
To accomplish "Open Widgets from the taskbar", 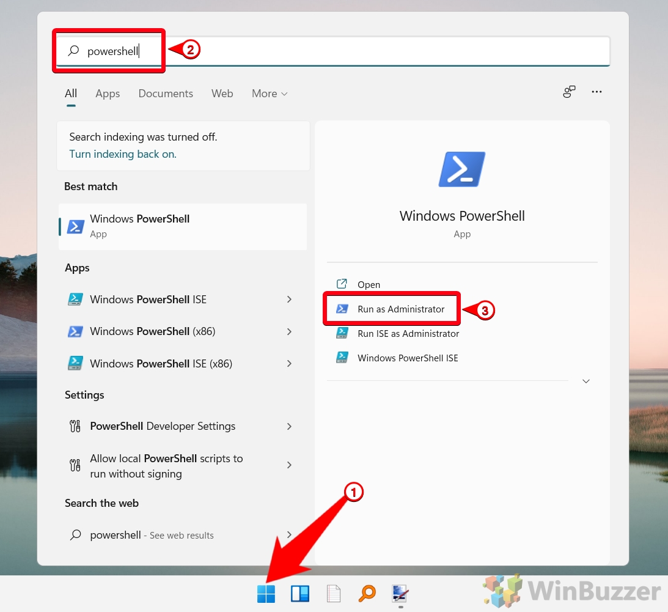I will (300, 594).
